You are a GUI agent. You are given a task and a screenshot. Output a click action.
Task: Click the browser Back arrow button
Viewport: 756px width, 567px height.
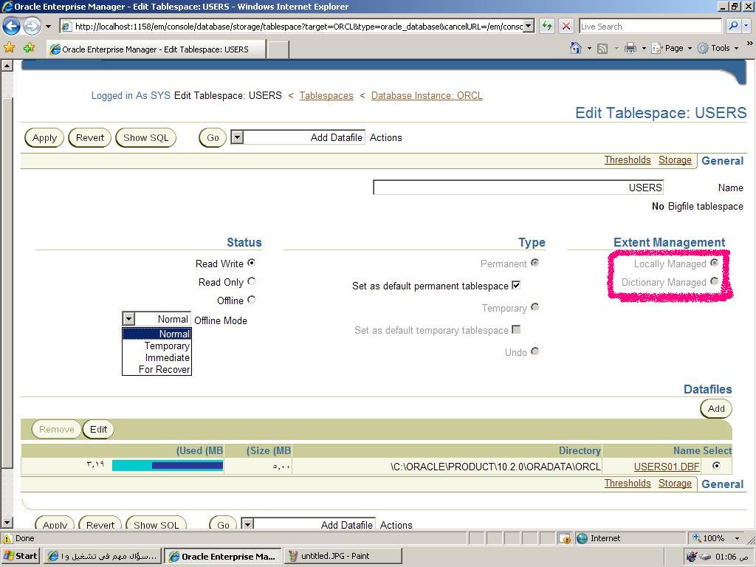(x=11, y=26)
